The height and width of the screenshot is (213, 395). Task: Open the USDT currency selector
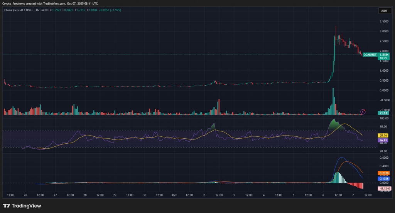point(384,11)
